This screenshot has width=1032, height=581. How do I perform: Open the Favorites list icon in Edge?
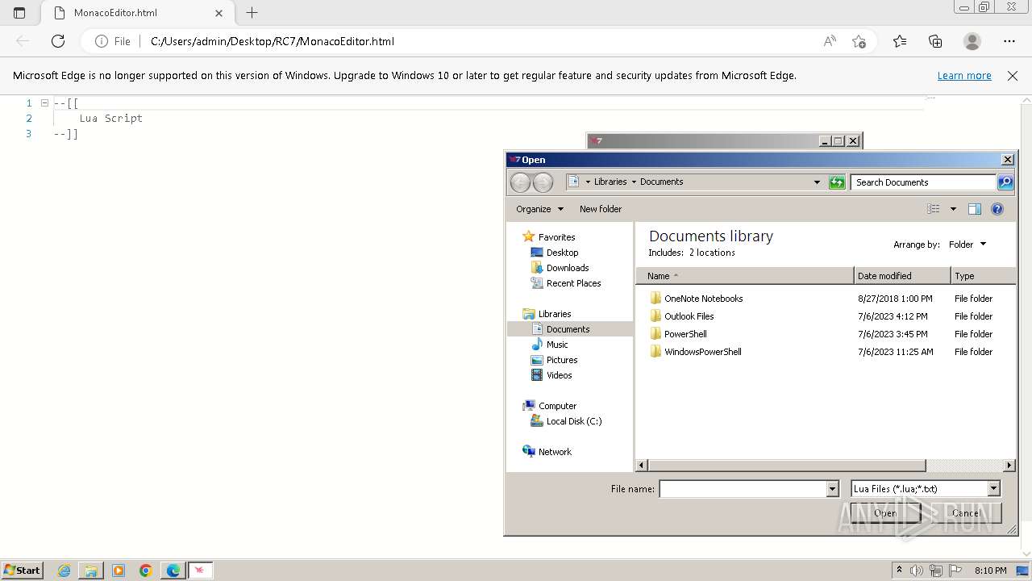(x=900, y=41)
